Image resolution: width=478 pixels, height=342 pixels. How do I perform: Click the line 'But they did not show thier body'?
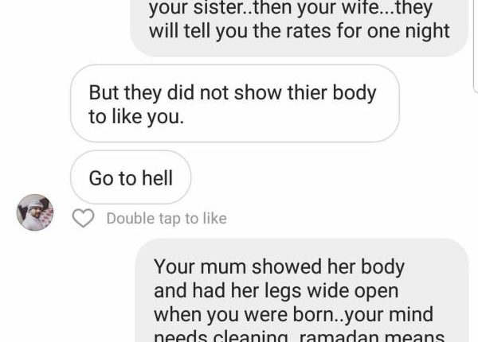click(x=233, y=93)
